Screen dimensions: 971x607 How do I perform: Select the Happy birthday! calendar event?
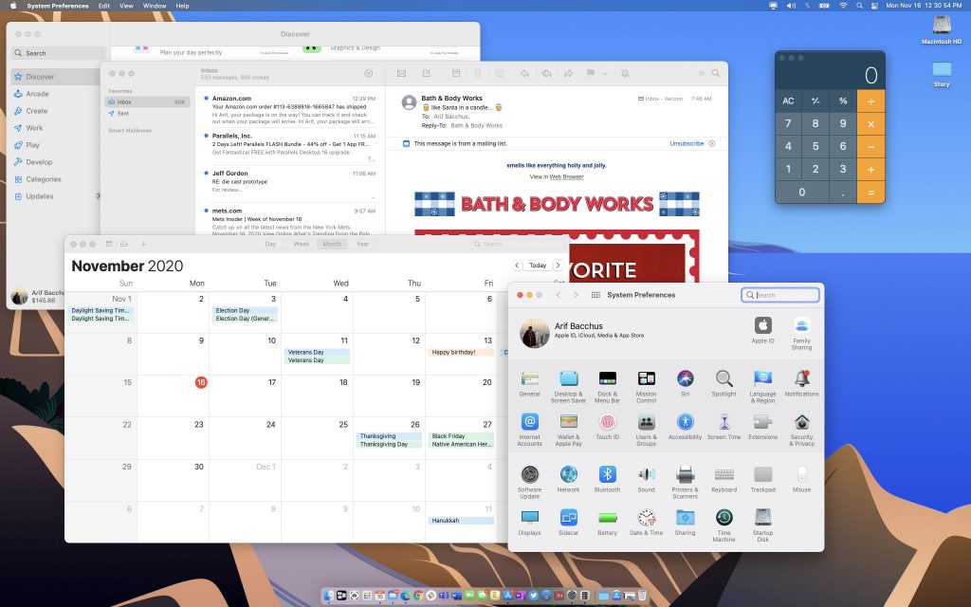[462, 353]
